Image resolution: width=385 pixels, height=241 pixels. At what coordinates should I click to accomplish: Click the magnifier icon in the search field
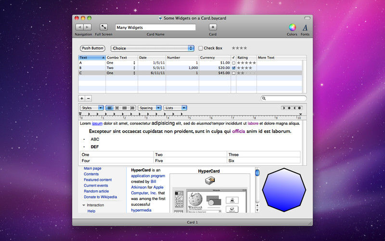coord(264,98)
